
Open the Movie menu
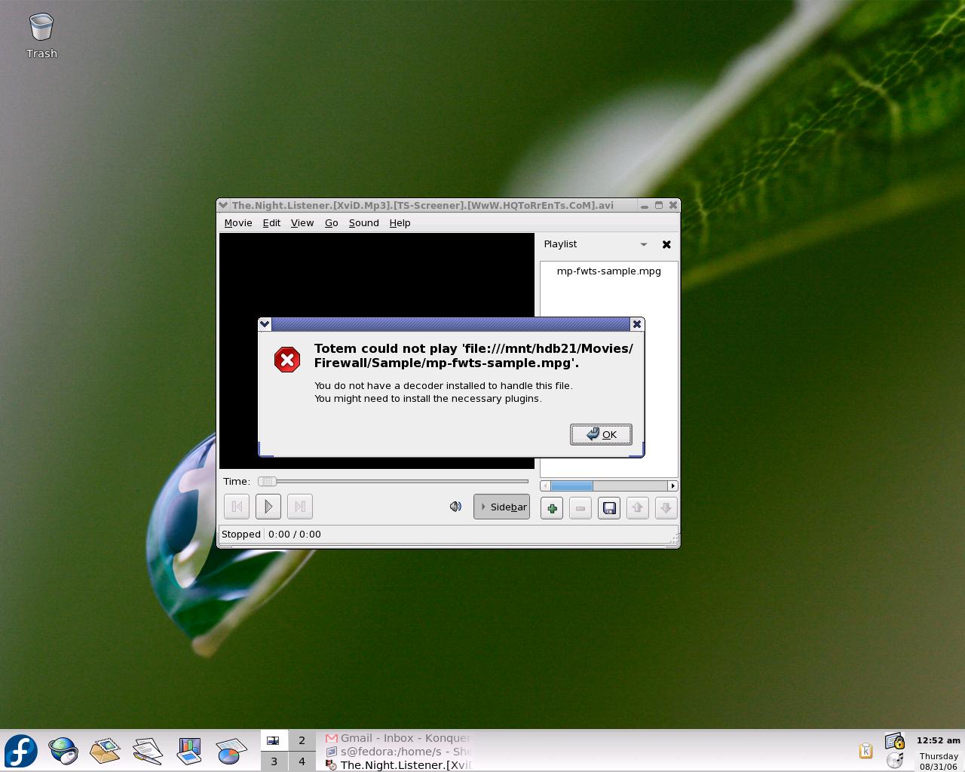click(238, 222)
